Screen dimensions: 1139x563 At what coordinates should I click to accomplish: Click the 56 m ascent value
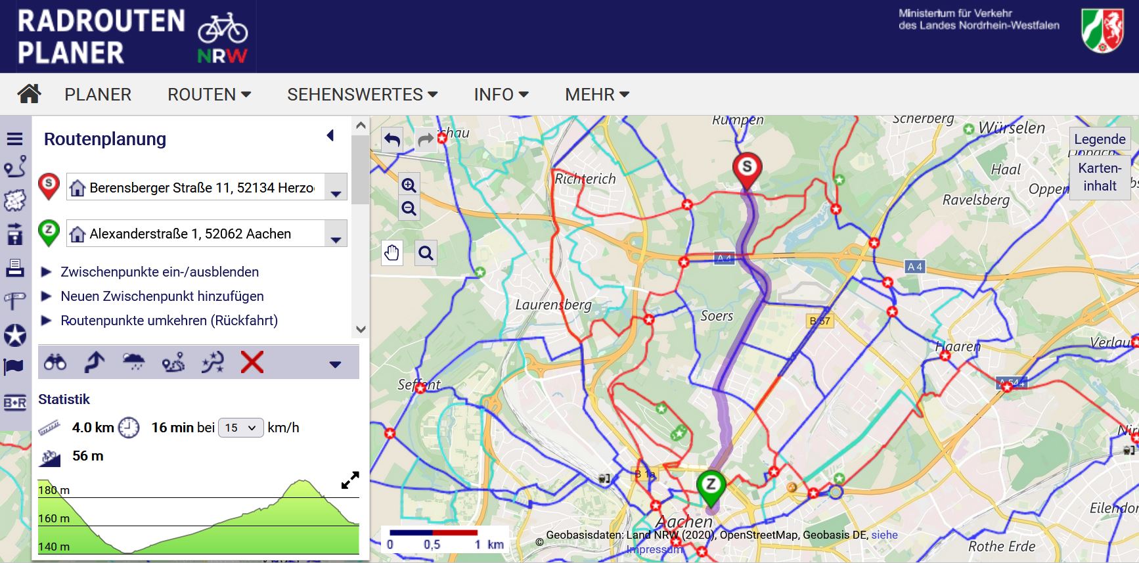click(88, 456)
